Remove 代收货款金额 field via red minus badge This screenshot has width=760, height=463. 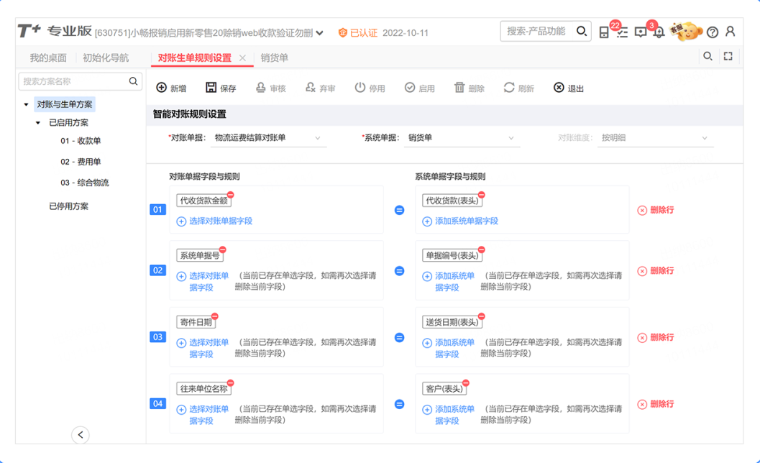[231, 195]
